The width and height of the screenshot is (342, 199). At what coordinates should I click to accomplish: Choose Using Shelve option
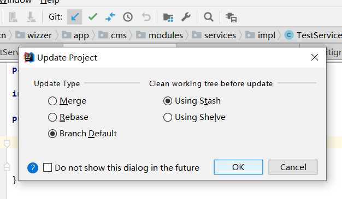pos(194,117)
